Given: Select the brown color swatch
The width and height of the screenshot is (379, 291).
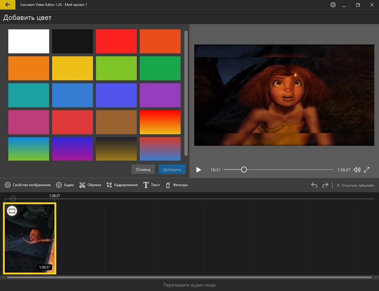Looking at the screenshot, I should 116,122.
